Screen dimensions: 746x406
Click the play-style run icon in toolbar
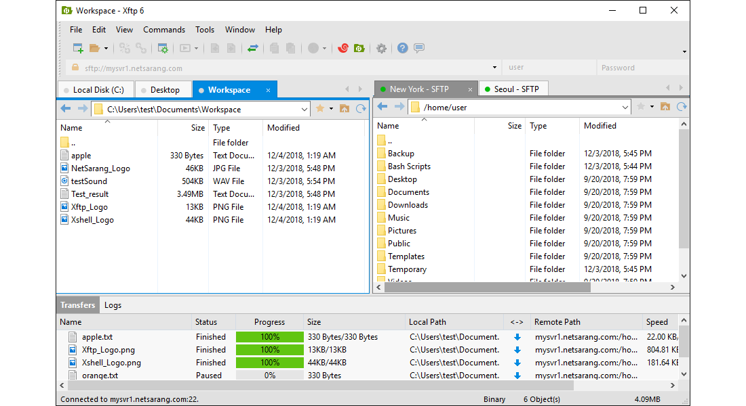click(x=185, y=48)
